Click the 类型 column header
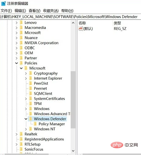 point(117,23)
